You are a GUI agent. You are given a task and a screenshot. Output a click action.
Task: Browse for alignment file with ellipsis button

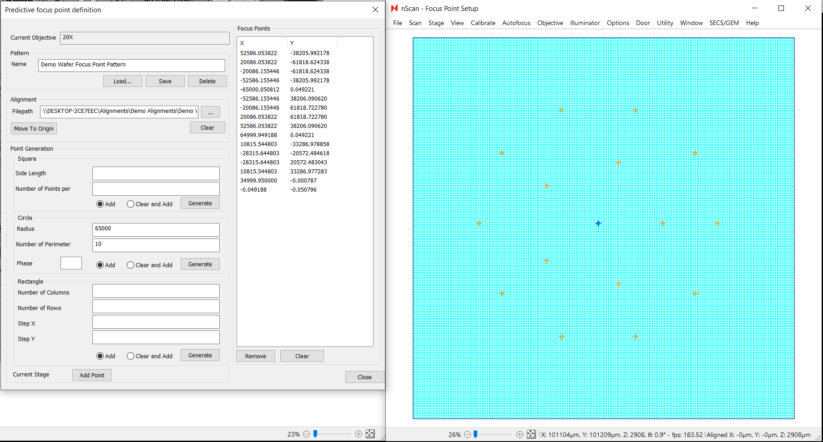click(x=211, y=112)
